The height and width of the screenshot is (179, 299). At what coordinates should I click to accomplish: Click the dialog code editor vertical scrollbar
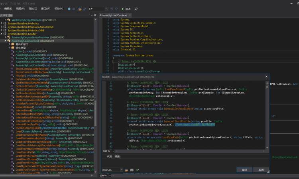point(267,115)
